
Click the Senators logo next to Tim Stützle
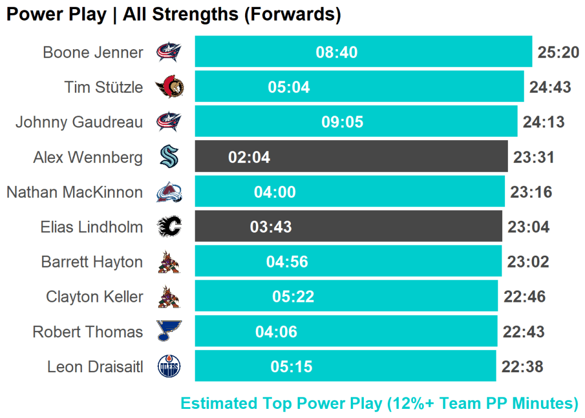[170, 87]
